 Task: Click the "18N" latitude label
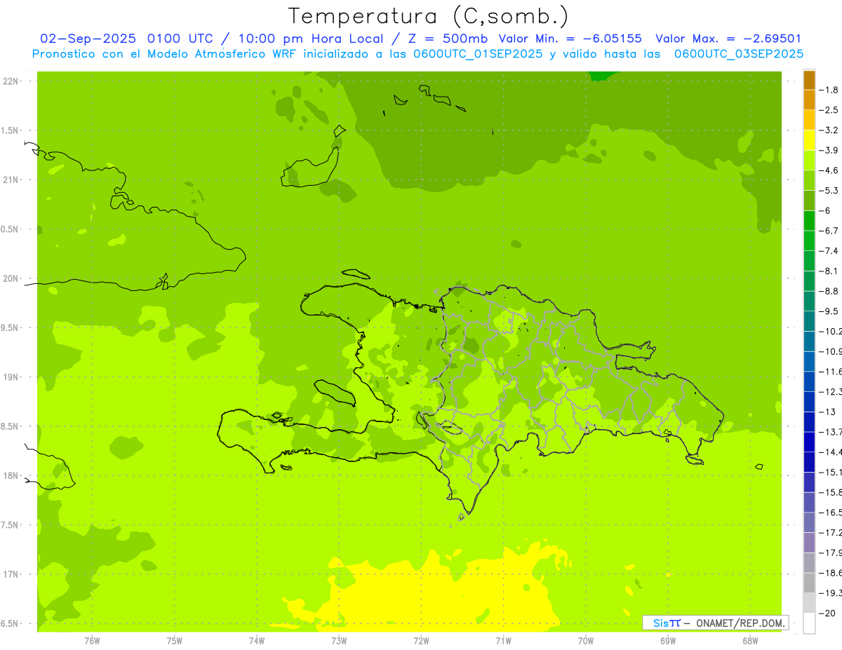[11, 475]
